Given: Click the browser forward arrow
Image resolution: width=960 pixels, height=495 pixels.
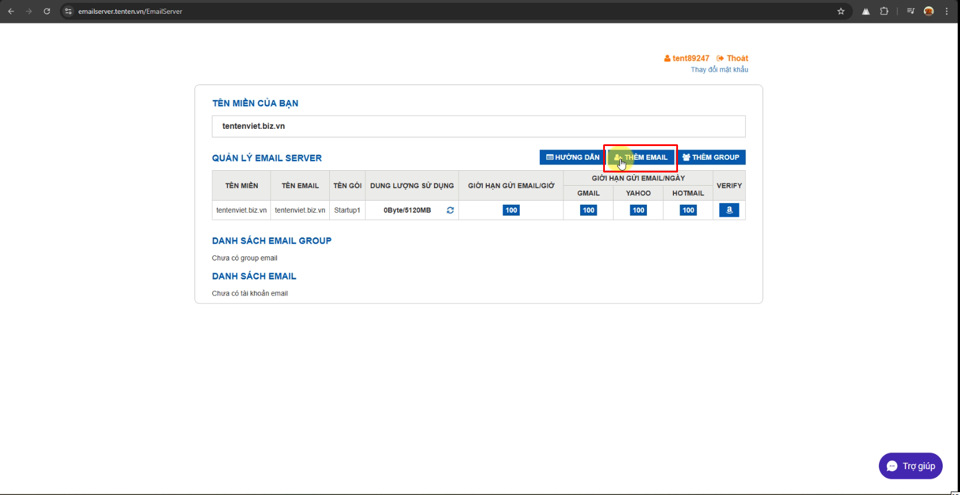Looking at the screenshot, I should tap(29, 11).
